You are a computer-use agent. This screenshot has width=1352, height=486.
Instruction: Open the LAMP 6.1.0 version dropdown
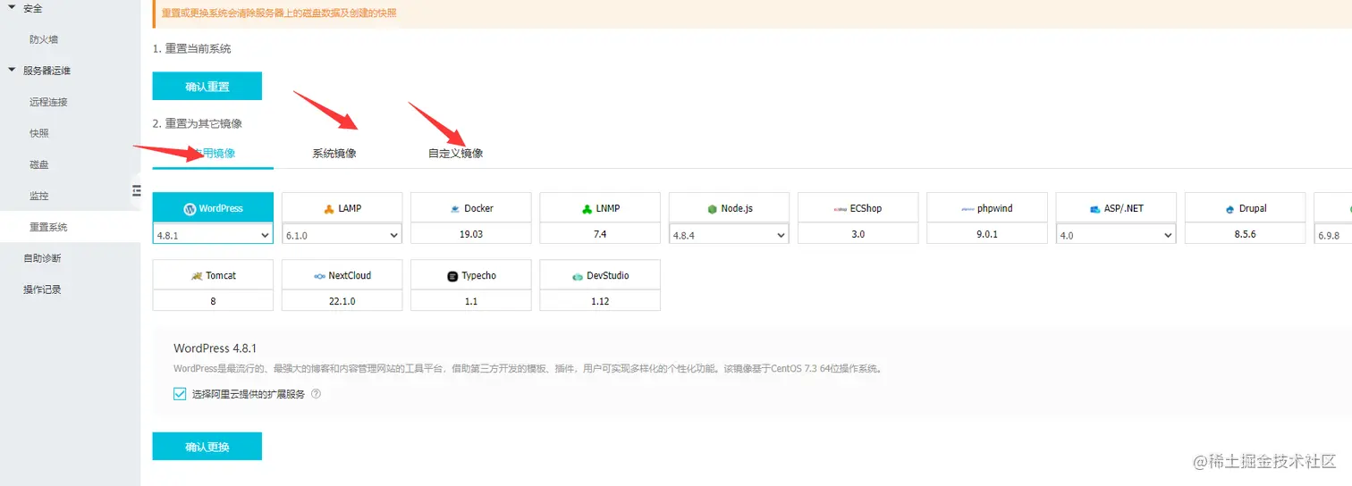coord(342,234)
